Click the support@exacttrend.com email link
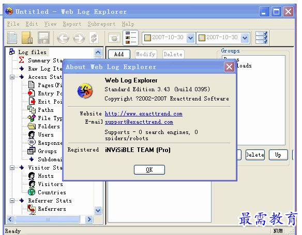 coord(139,122)
